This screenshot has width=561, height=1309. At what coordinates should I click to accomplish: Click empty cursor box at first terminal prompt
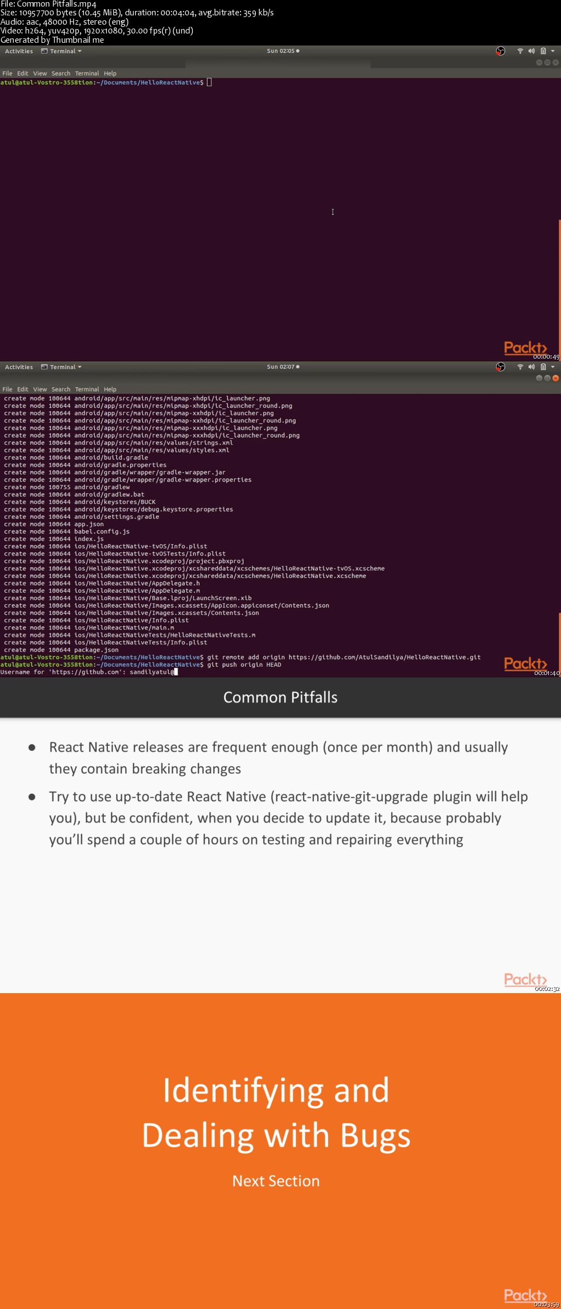click(209, 82)
